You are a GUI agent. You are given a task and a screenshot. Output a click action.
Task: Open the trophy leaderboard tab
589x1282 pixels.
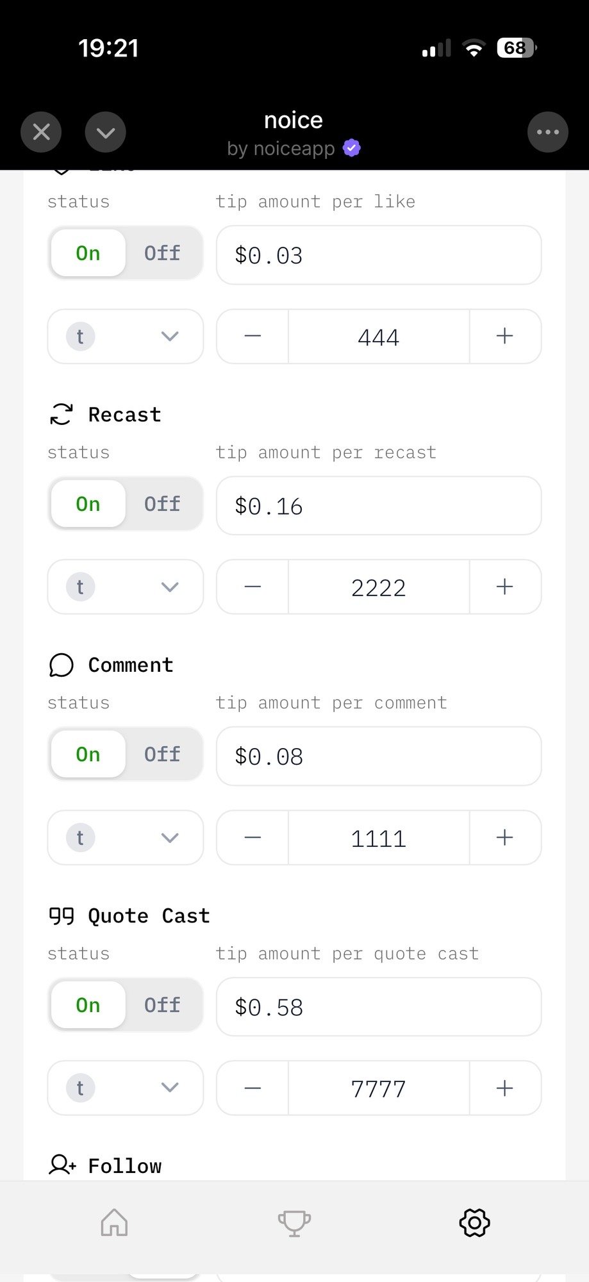294,1223
